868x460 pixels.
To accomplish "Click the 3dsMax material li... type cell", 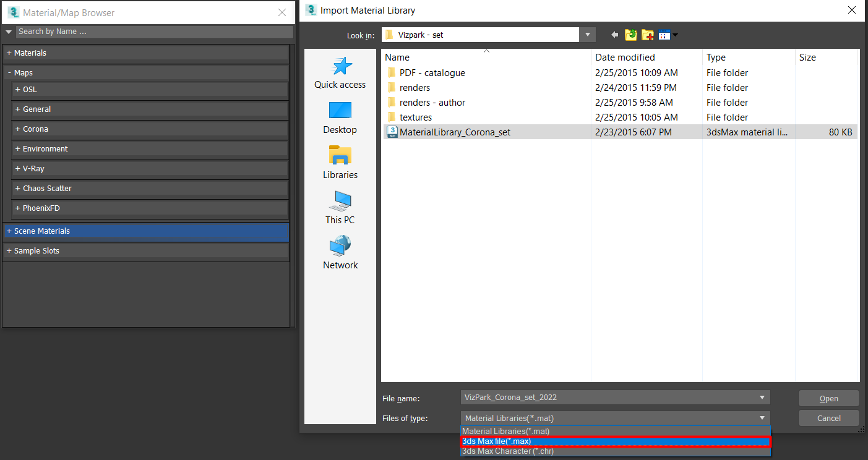I will (x=747, y=132).
